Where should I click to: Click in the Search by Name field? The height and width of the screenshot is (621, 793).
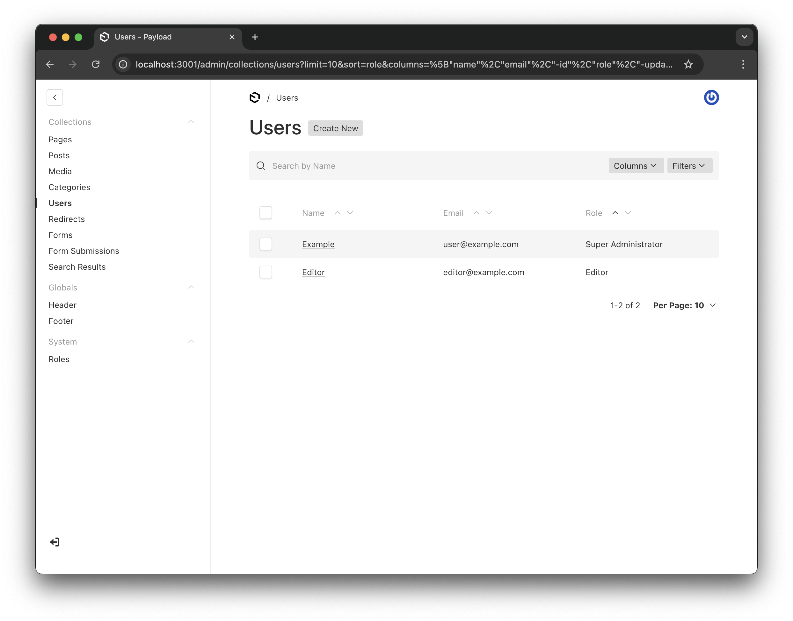tap(433, 166)
